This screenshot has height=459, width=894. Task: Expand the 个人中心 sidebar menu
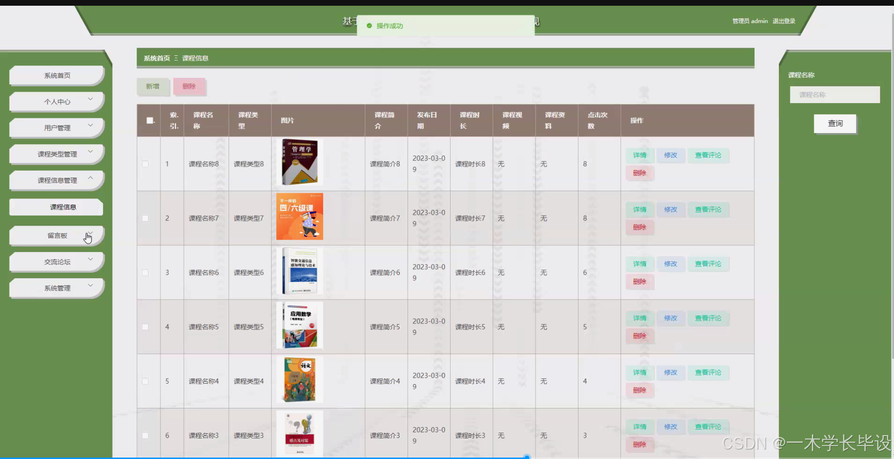click(56, 101)
